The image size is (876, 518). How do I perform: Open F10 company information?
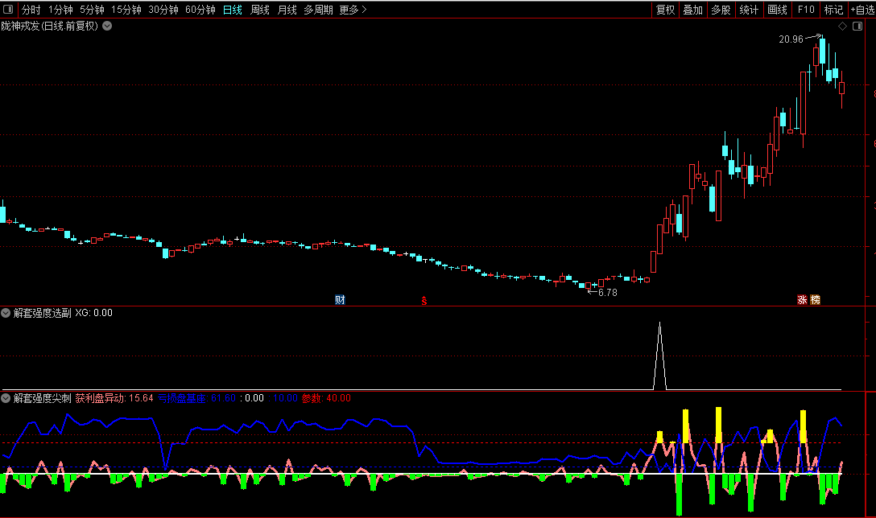[806, 10]
